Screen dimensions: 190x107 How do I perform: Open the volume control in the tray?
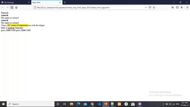[x=170, y=104]
